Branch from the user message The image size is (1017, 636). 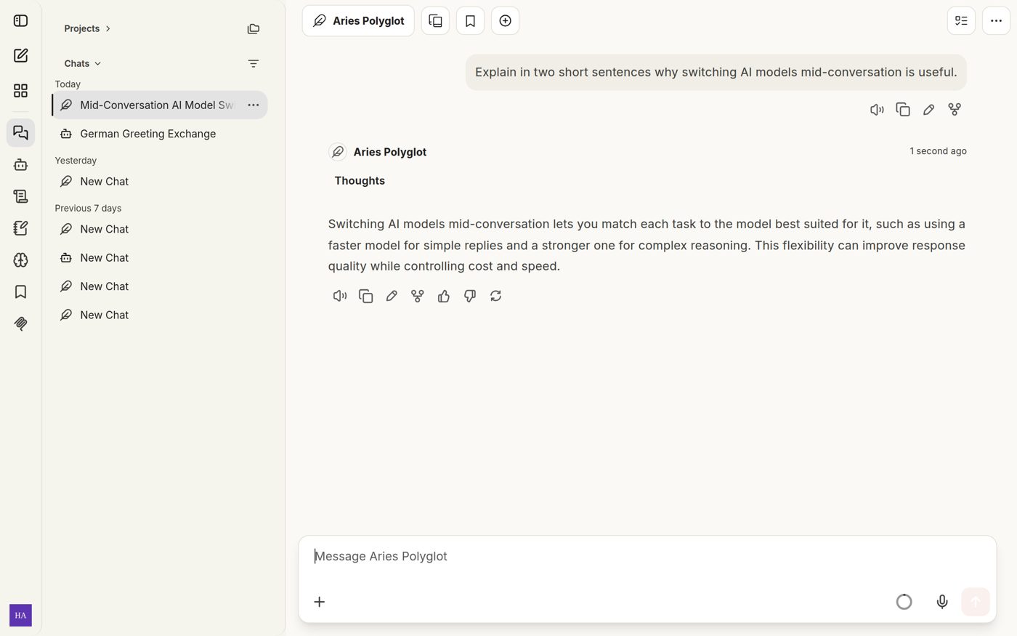[955, 110]
